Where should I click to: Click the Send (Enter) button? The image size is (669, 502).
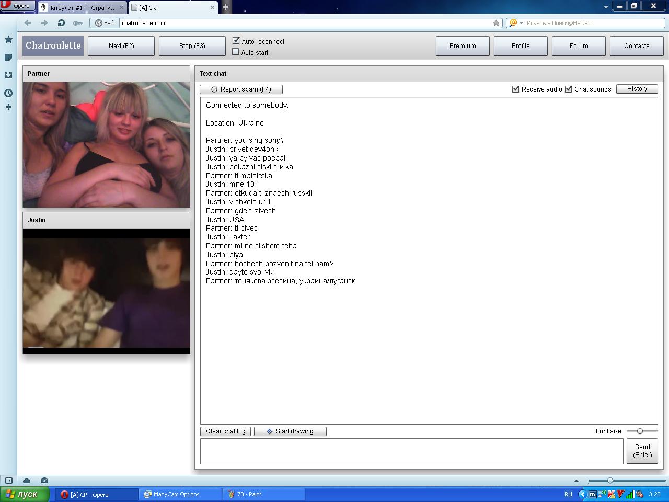point(642,451)
